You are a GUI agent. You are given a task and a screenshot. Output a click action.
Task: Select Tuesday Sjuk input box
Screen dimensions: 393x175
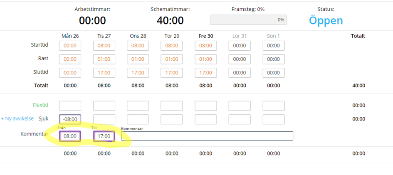click(x=104, y=119)
